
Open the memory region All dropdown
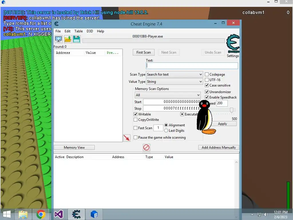(x=168, y=95)
